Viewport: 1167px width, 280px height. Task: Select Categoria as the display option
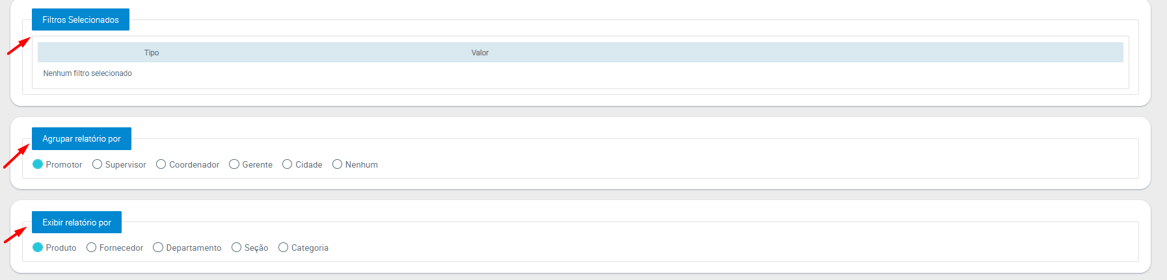tap(283, 248)
